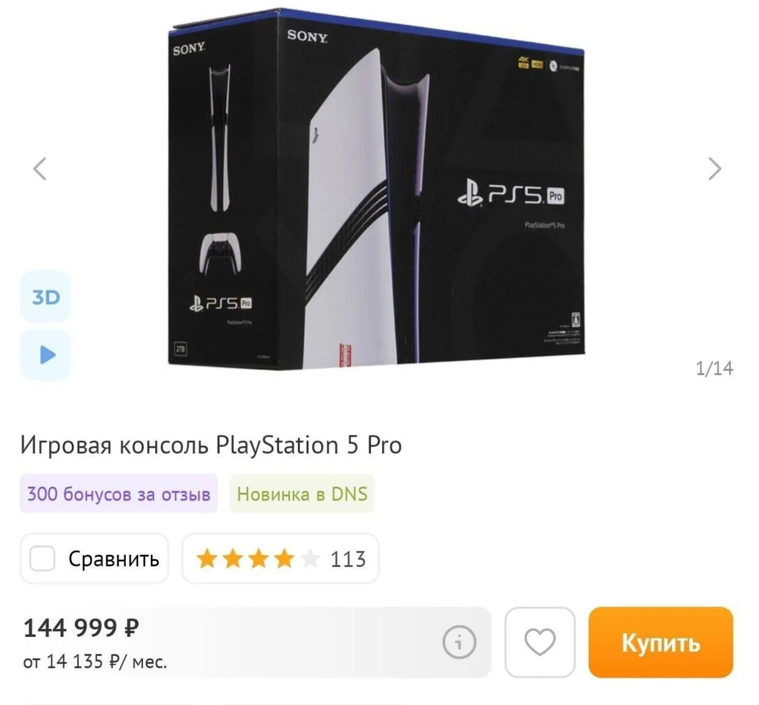Click the 144 999 ₽ price
This screenshot has width=759, height=705.
[81, 627]
